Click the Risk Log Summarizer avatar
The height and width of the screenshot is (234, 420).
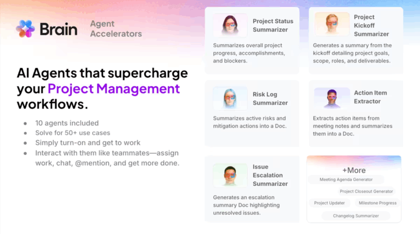pos(230,98)
